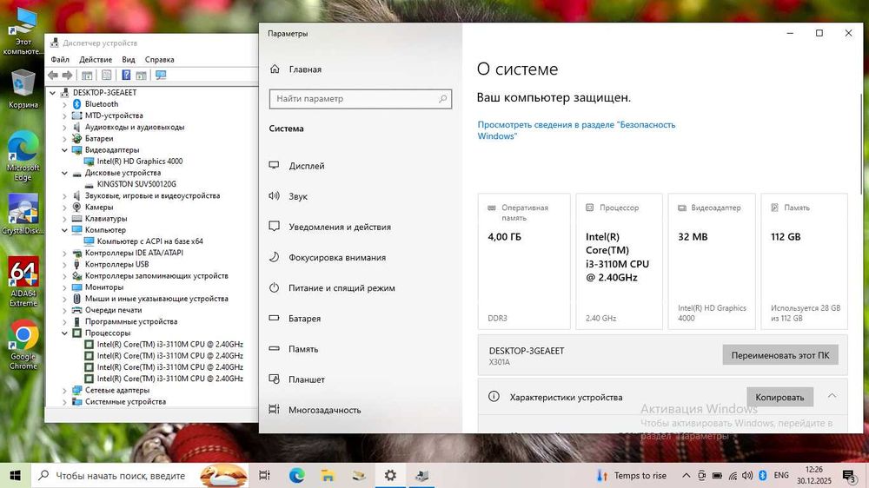Screen dimensions: 869x488
Task: Click the help icon in Device Manager toolbar
Action: pyautogui.click(x=126, y=76)
